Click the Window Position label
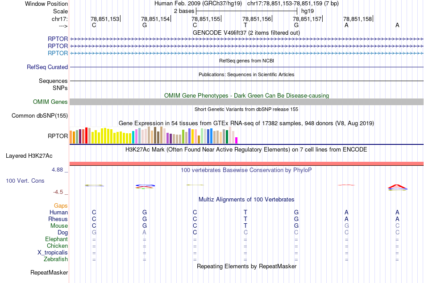Viewport: 424px width, 283px height. point(46,4)
